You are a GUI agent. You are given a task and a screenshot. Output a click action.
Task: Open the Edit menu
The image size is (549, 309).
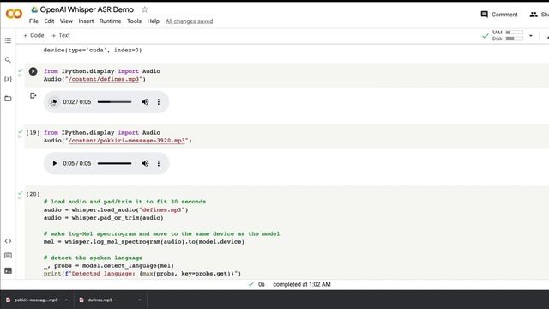coord(49,21)
